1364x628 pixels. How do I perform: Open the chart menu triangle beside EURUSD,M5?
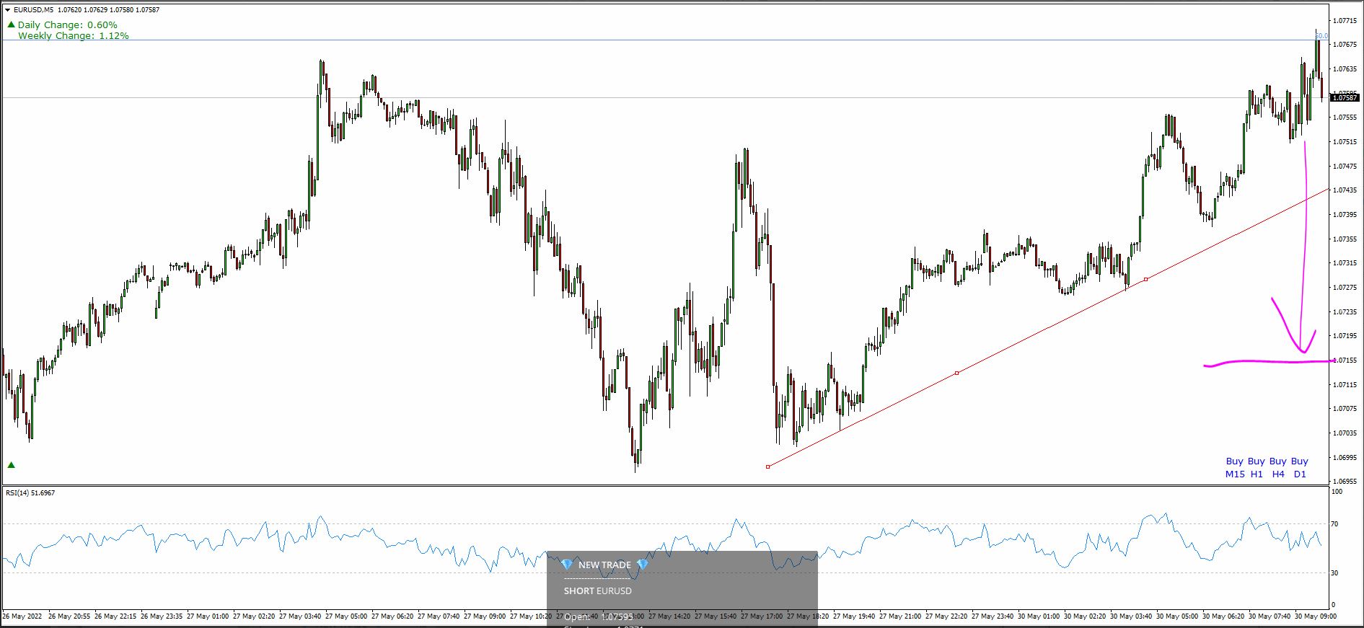[x=7, y=10]
